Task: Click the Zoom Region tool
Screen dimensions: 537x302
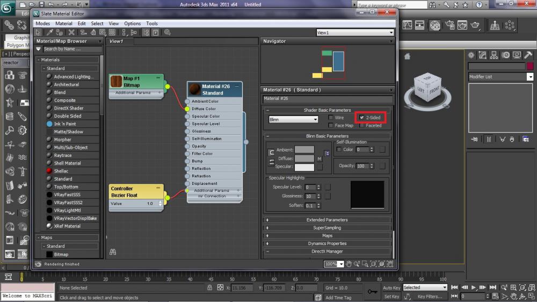Action: pos(365,264)
